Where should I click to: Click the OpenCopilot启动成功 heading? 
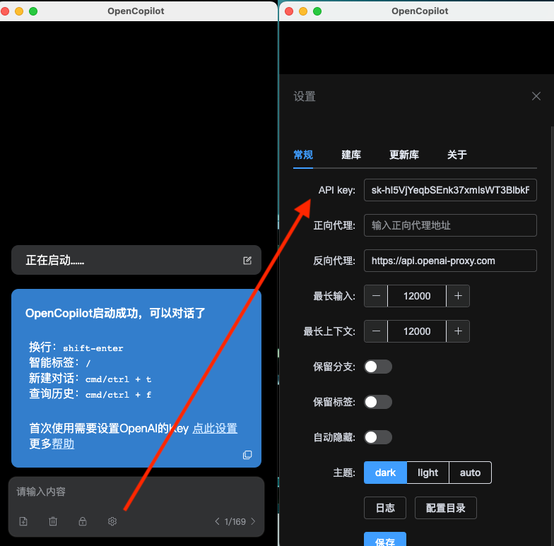pyautogui.click(x=115, y=313)
